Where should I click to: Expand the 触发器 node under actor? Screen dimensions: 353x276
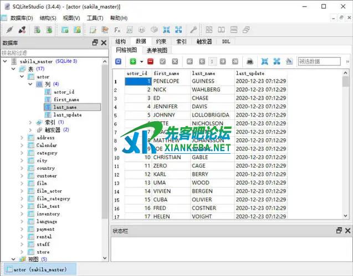click(30, 130)
